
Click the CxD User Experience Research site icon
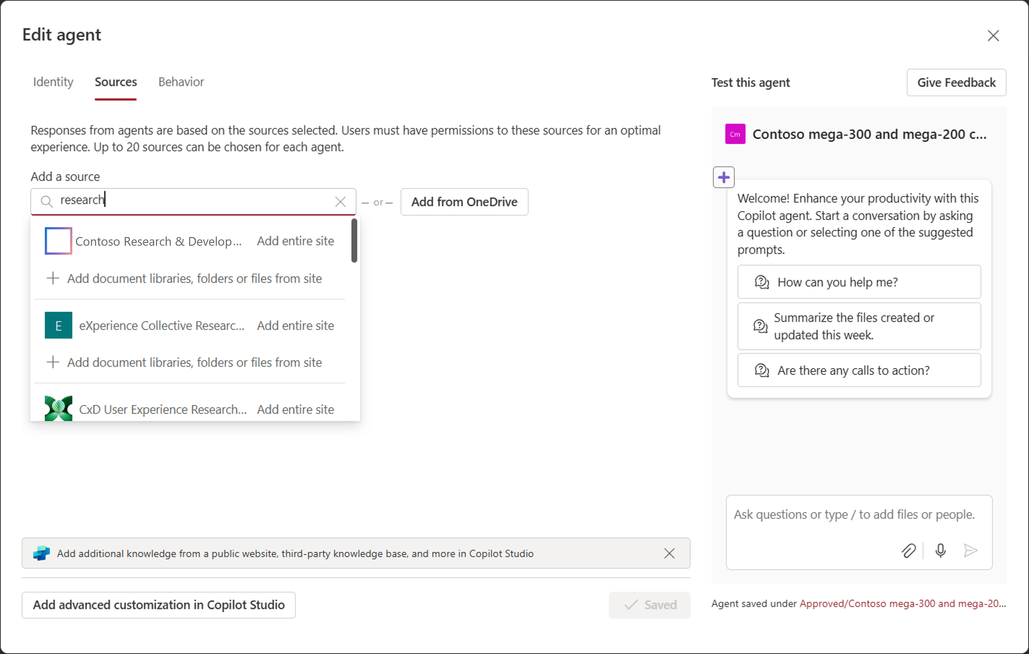[58, 409]
